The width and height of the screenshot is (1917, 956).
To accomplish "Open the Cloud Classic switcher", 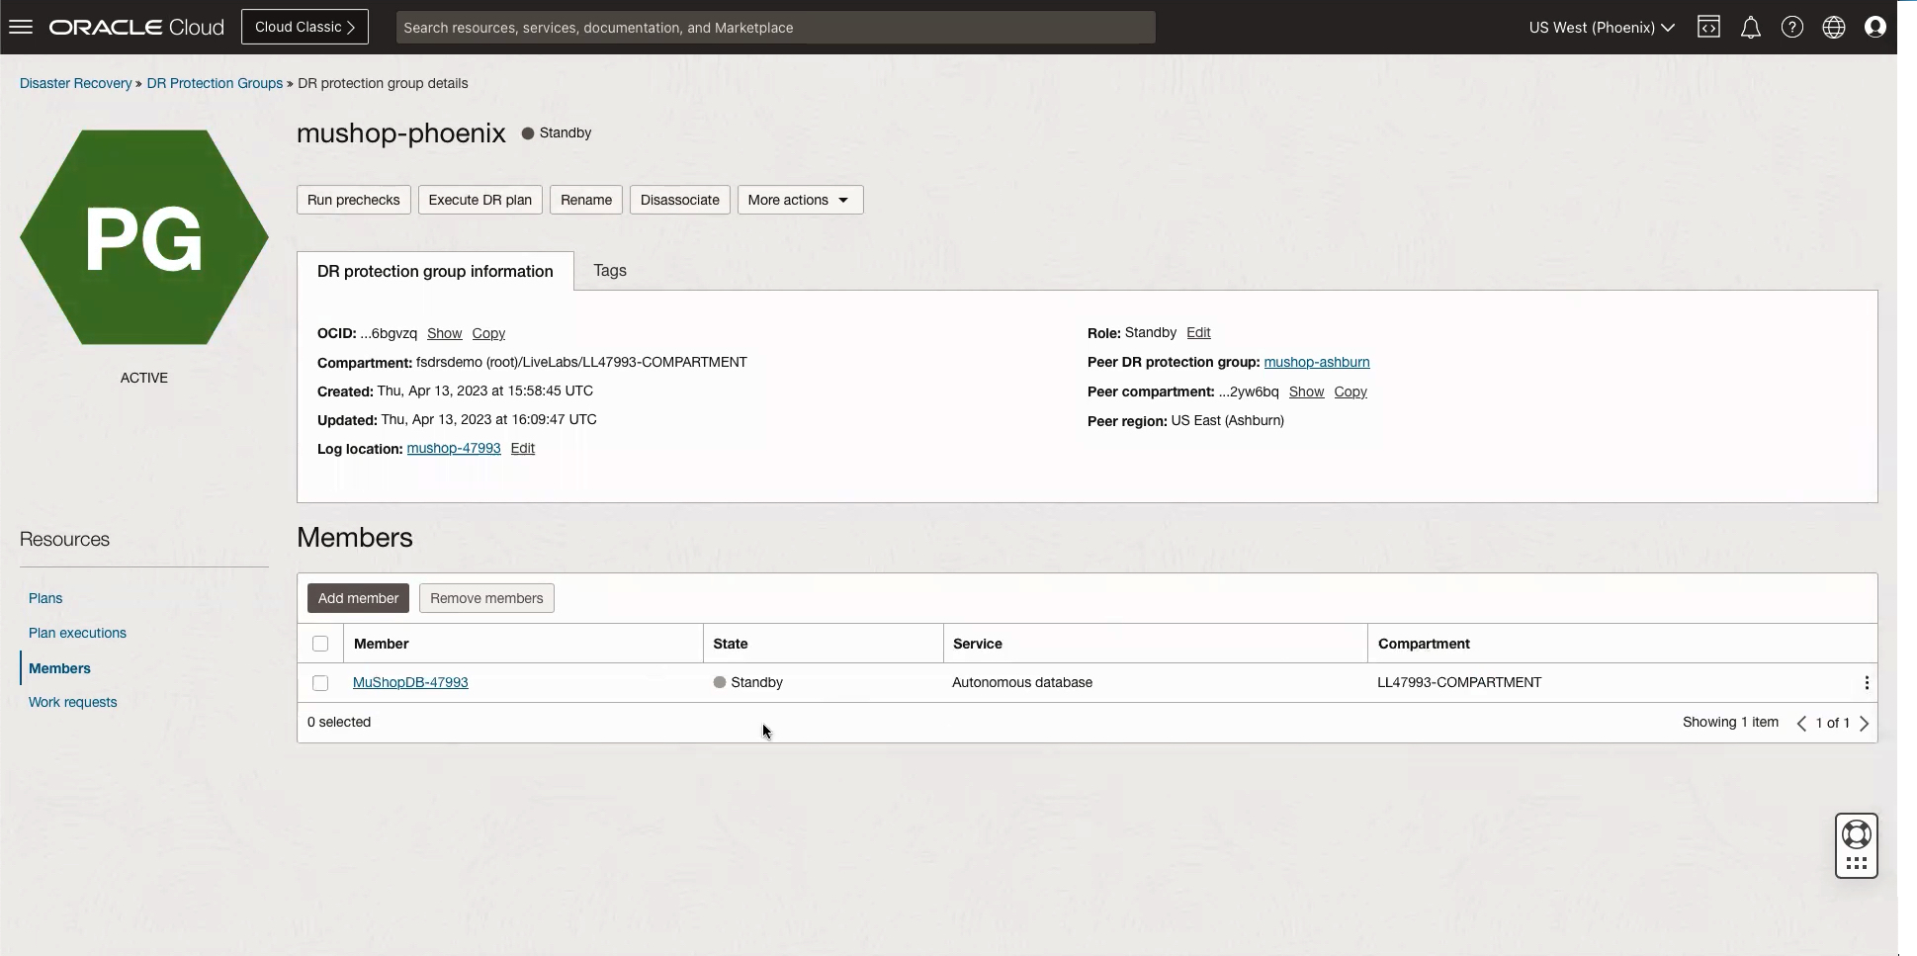I will pos(305,27).
